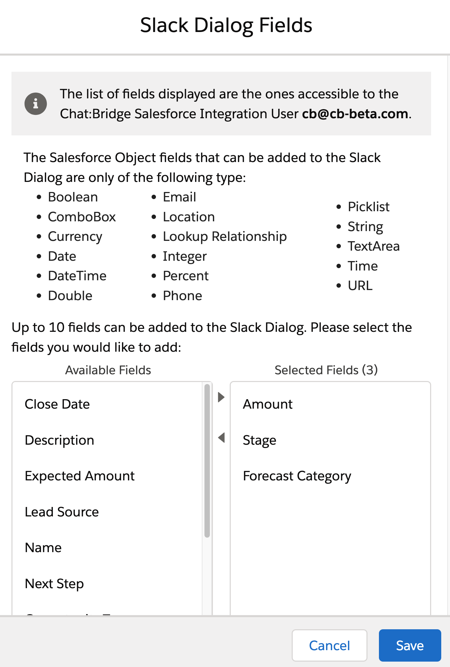
Task: Select the Name field option
Action: 43,548
